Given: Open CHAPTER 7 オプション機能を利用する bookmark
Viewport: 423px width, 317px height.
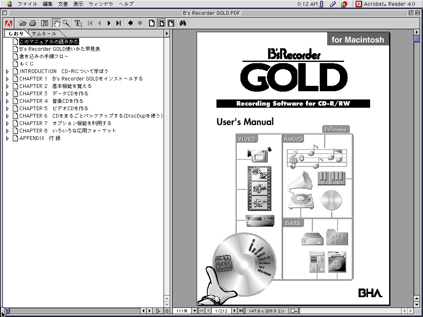Looking at the screenshot, I should [66, 123].
